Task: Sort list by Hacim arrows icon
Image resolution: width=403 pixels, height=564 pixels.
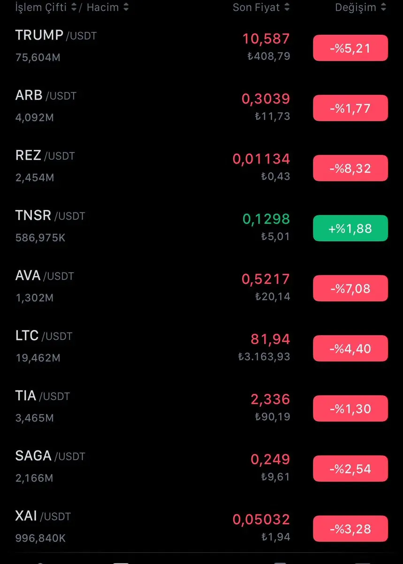Action: (x=125, y=8)
